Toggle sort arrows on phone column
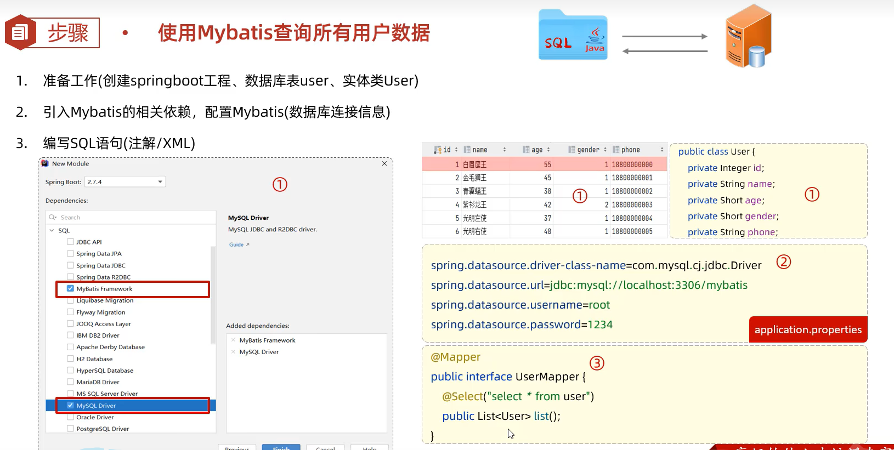The image size is (894, 450). point(662,150)
